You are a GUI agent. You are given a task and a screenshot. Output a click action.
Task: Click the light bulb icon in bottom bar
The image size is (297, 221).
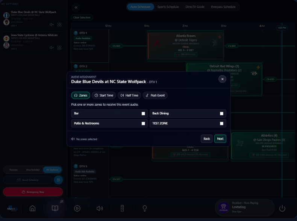144,208
